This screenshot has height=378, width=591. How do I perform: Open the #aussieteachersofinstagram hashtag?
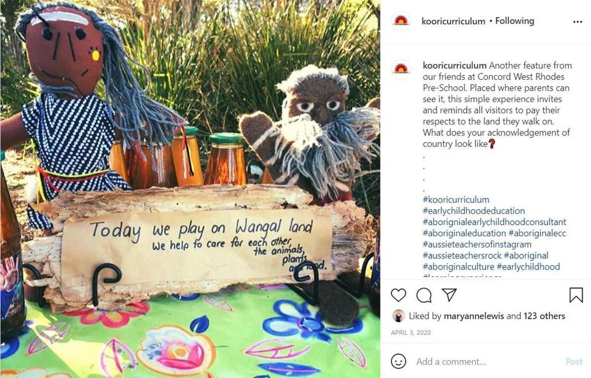[x=477, y=244]
